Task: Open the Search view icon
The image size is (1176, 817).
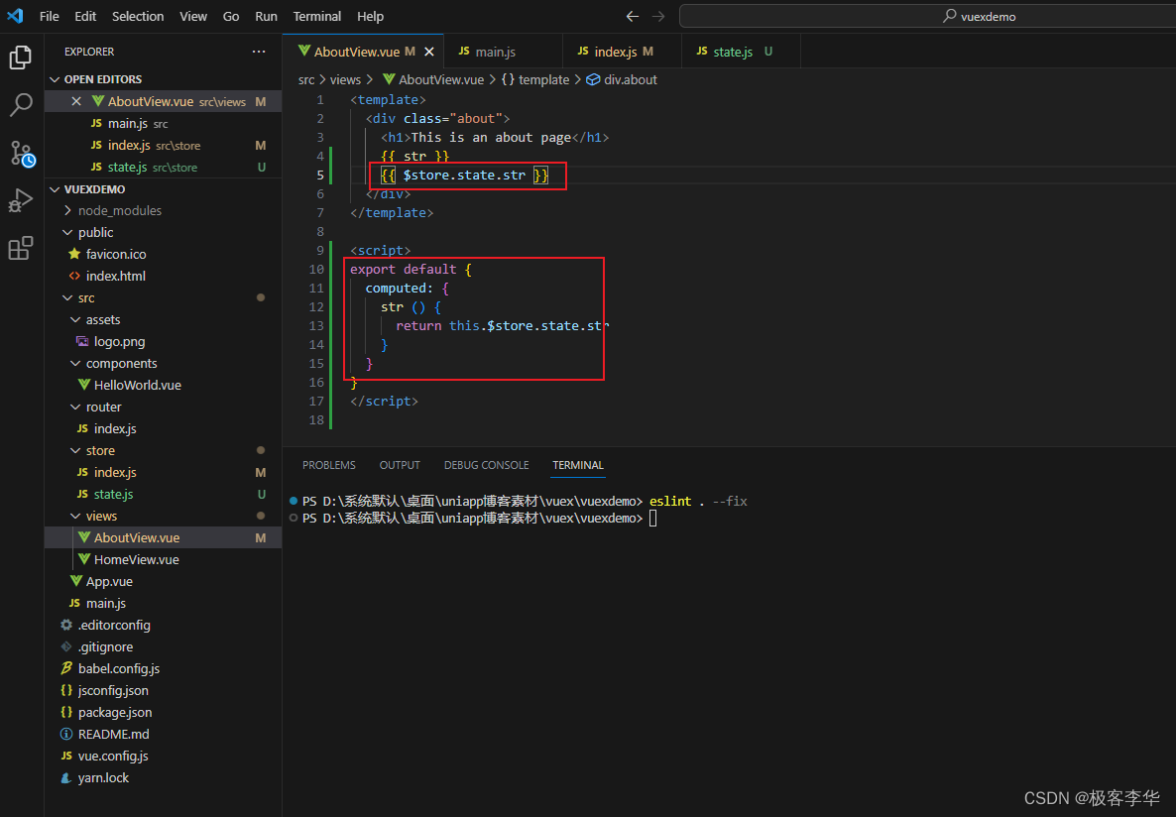Action: 21,105
